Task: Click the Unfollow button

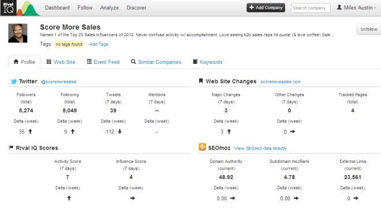Action: click(369, 29)
